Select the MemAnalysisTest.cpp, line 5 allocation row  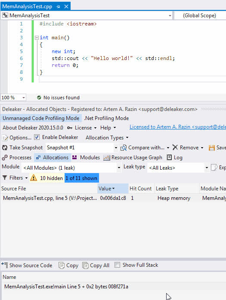(113, 198)
